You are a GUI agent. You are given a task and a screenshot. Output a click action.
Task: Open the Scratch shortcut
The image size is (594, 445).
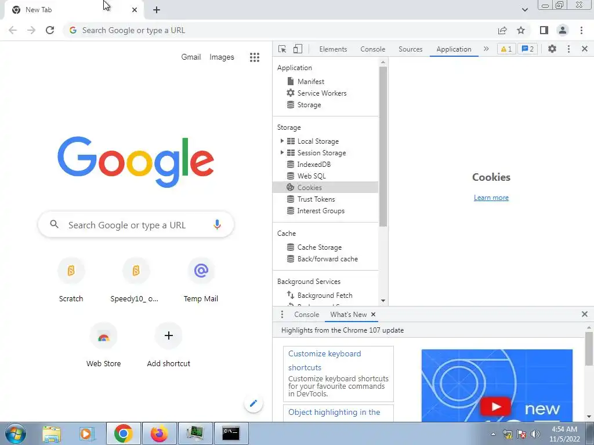coord(71,280)
